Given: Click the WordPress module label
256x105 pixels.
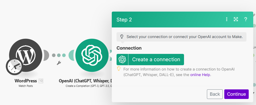Looking at the screenshot, I should point(26,81).
